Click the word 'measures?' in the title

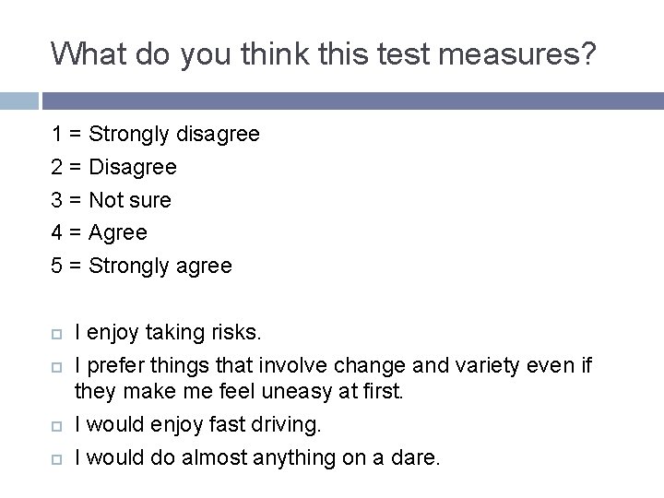[x=517, y=55]
